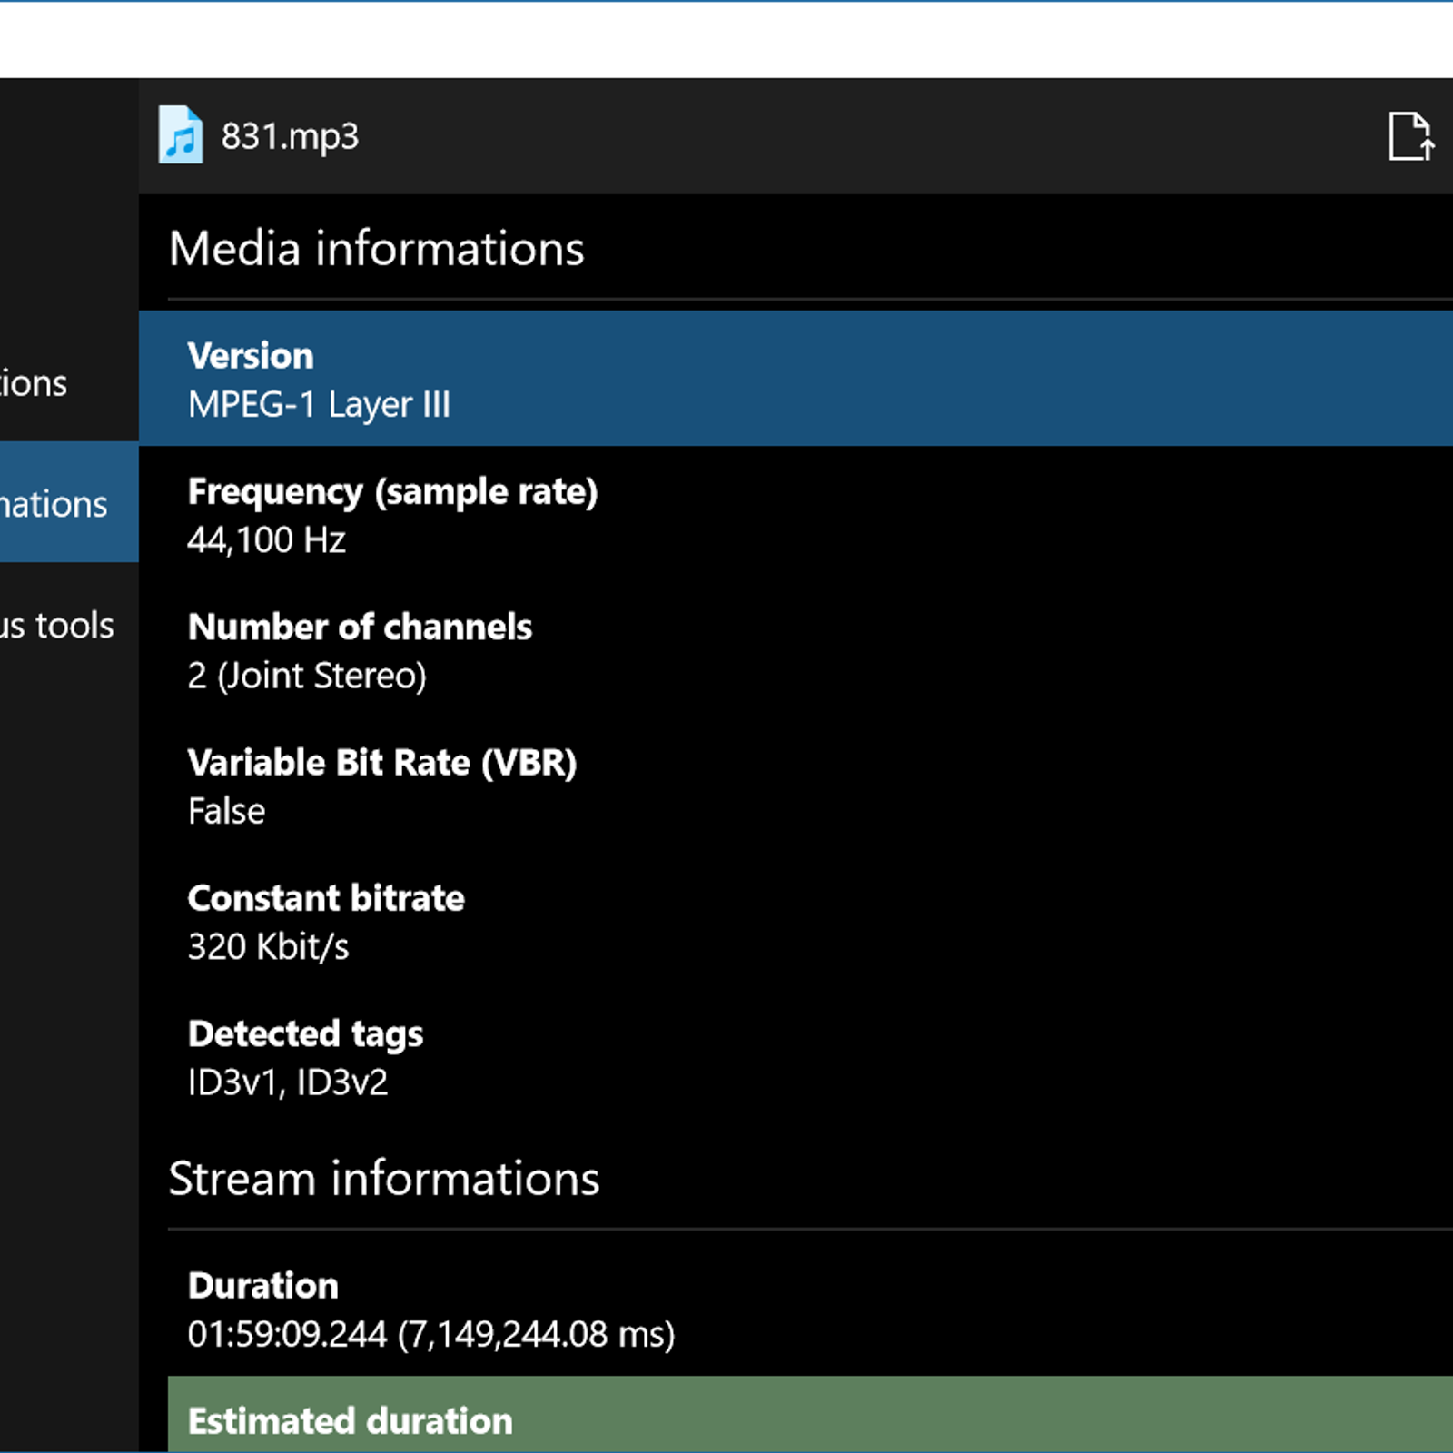
Task: Click the 831.mp3 music file icon
Action: pos(181,135)
